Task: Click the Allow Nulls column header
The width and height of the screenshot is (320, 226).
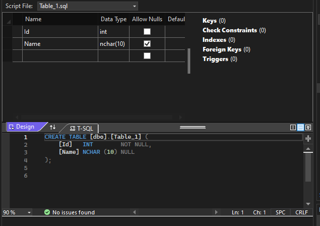Action: click(x=147, y=19)
